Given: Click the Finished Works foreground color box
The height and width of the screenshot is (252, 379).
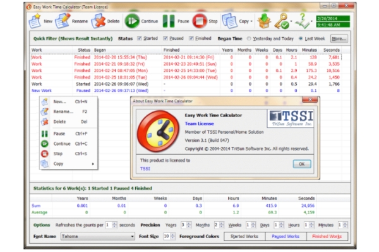Looking at the screenshot, I should pyautogui.click(x=327, y=236).
